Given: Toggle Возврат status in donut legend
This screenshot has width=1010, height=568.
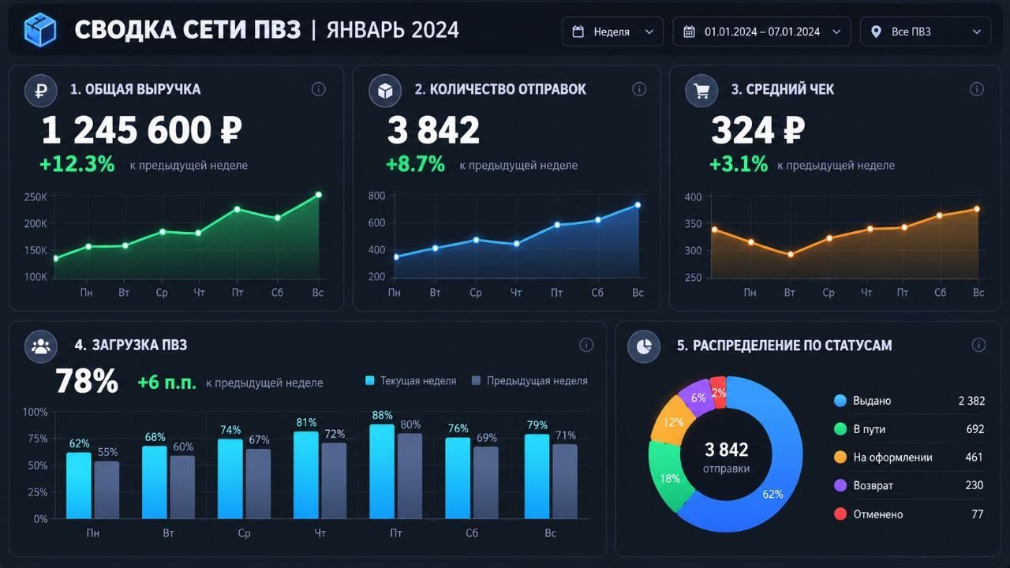Looking at the screenshot, I should coord(910,486).
